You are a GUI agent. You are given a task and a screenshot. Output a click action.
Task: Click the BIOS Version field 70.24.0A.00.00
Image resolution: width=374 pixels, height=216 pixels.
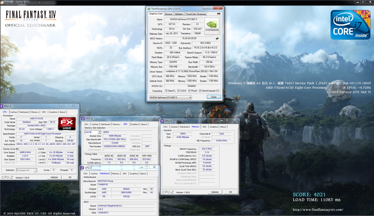(x=190, y=38)
